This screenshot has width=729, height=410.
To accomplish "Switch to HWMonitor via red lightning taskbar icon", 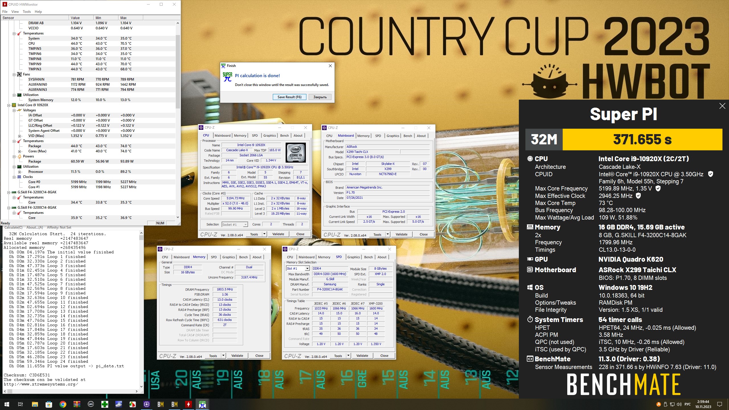I will [x=188, y=404].
